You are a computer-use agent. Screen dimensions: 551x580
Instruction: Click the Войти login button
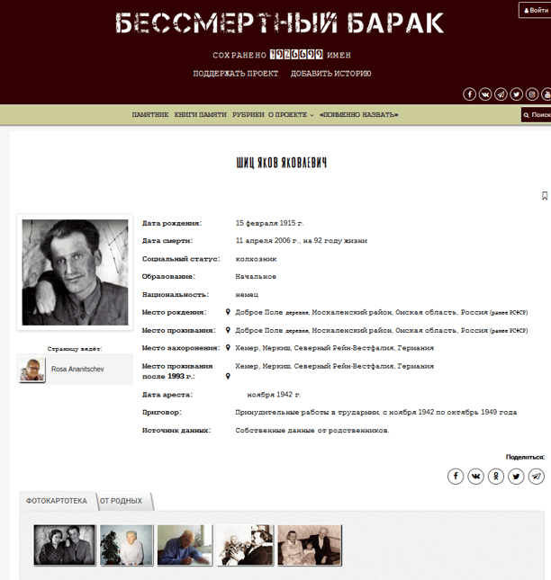(x=536, y=11)
